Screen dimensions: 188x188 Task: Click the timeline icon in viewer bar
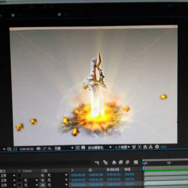click(145, 147)
